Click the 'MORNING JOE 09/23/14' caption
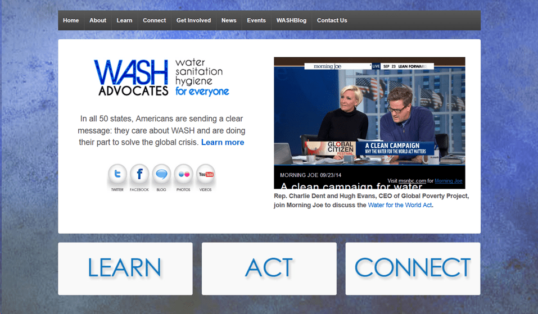This screenshot has height=314, width=538. click(x=310, y=175)
